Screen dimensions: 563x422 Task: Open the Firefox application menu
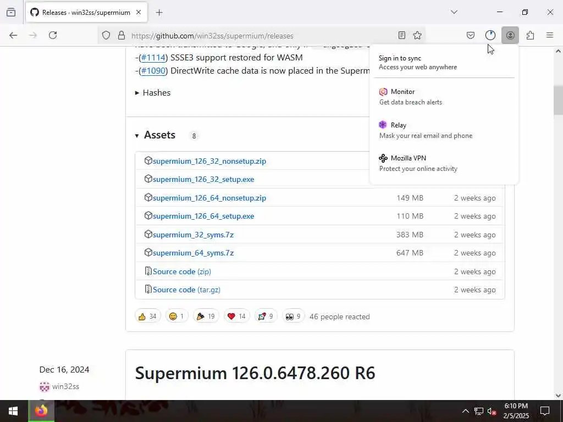(550, 35)
